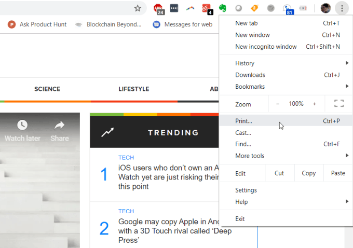This screenshot has width=353, height=248.
Task: Expand the History submenu
Action: tap(286, 63)
